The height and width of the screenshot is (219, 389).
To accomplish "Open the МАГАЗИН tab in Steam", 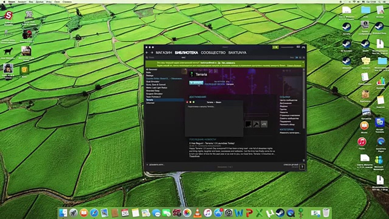I will [164, 53].
